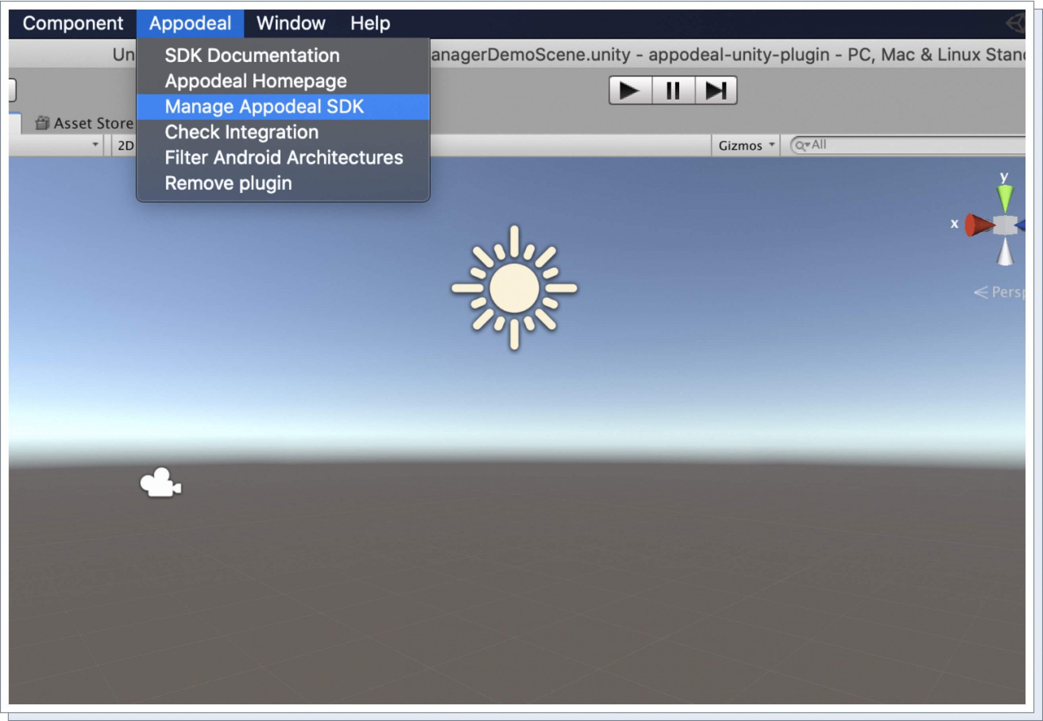Screen dimensions: 1043x721
Task: Click the gizmo center cube
Action: click(x=1005, y=225)
